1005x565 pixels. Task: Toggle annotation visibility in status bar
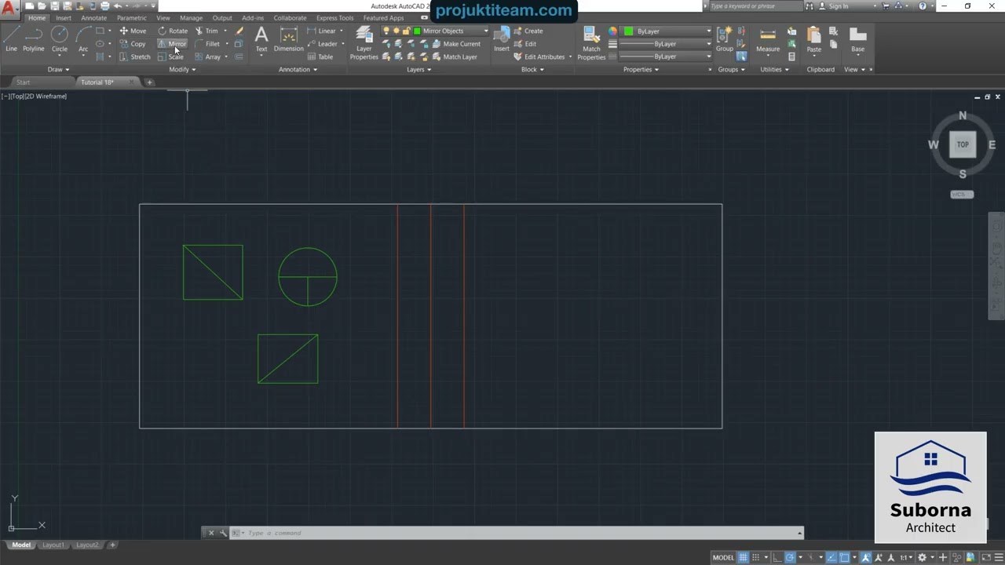[x=866, y=557]
